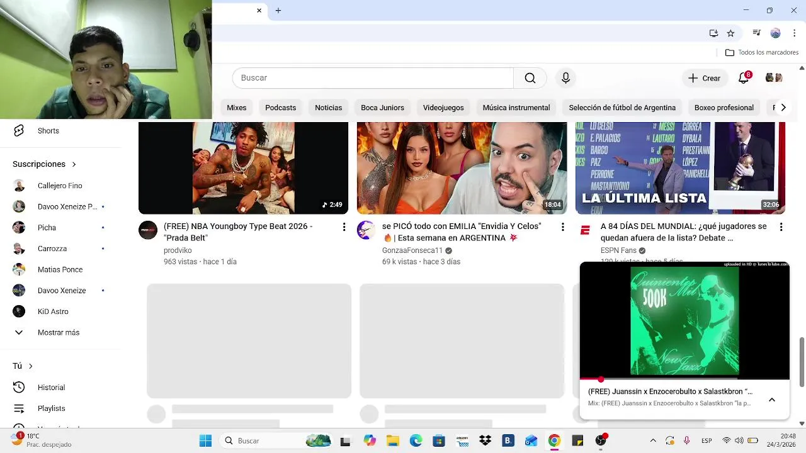806x453 pixels.
Task: Select the Boxeo profesional chip
Action: pyautogui.click(x=724, y=108)
